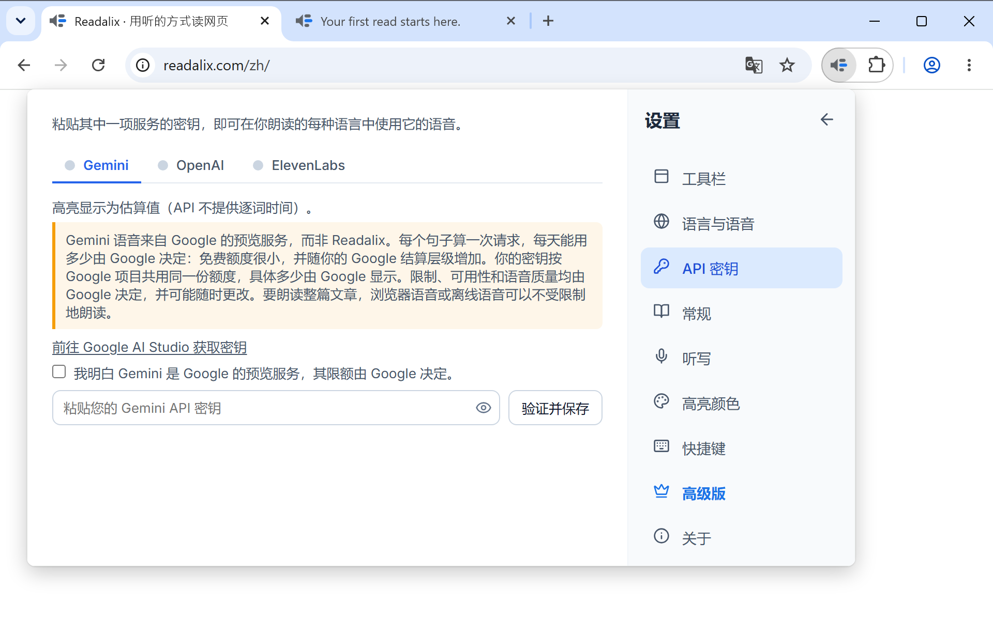The height and width of the screenshot is (620, 993).
Task: Click the book icon next to 常规
Action: [661, 312]
